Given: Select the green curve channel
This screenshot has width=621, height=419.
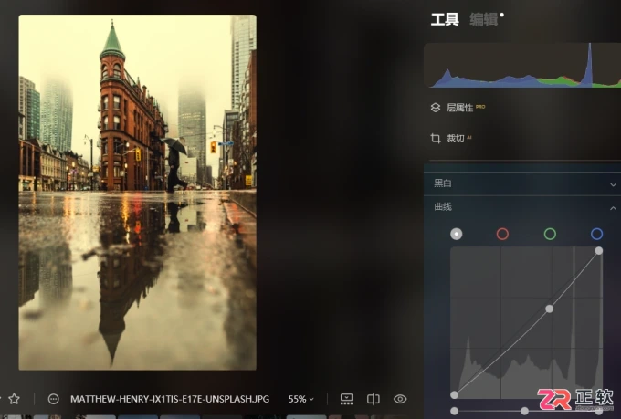Looking at the screenshot, I should click(x=550, y=234).
